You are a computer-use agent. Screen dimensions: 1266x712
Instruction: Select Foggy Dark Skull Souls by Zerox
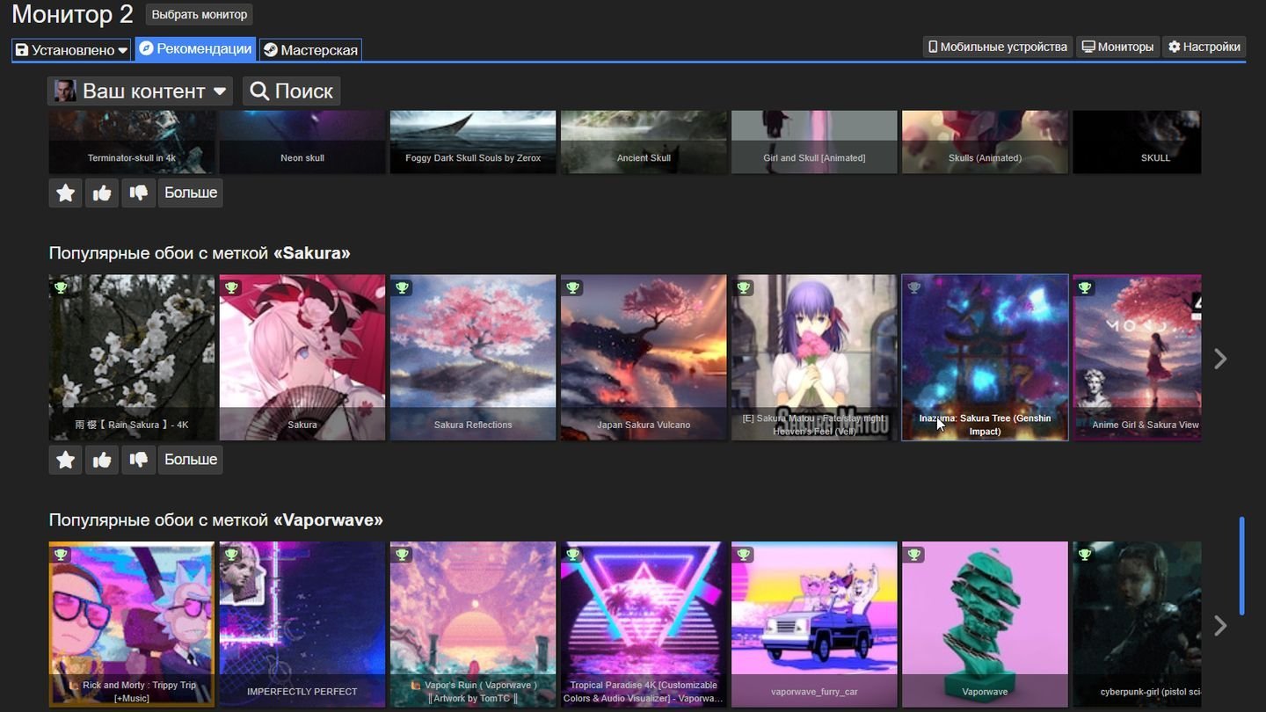click(473, 142)
